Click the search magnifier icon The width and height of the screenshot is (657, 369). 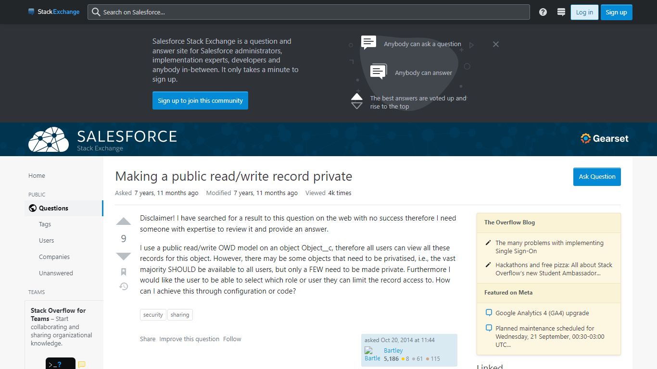coord(96,12)
